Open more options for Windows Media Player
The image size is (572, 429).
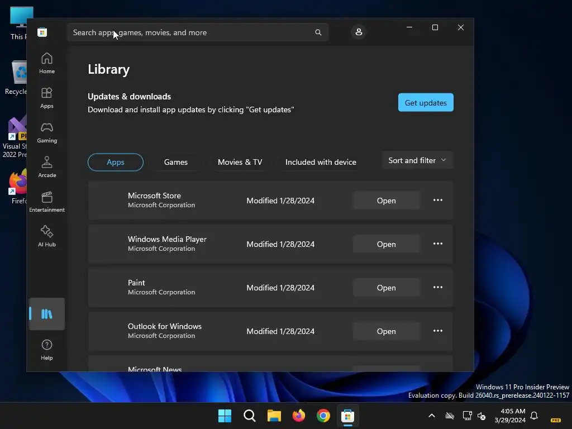(438, 244)
